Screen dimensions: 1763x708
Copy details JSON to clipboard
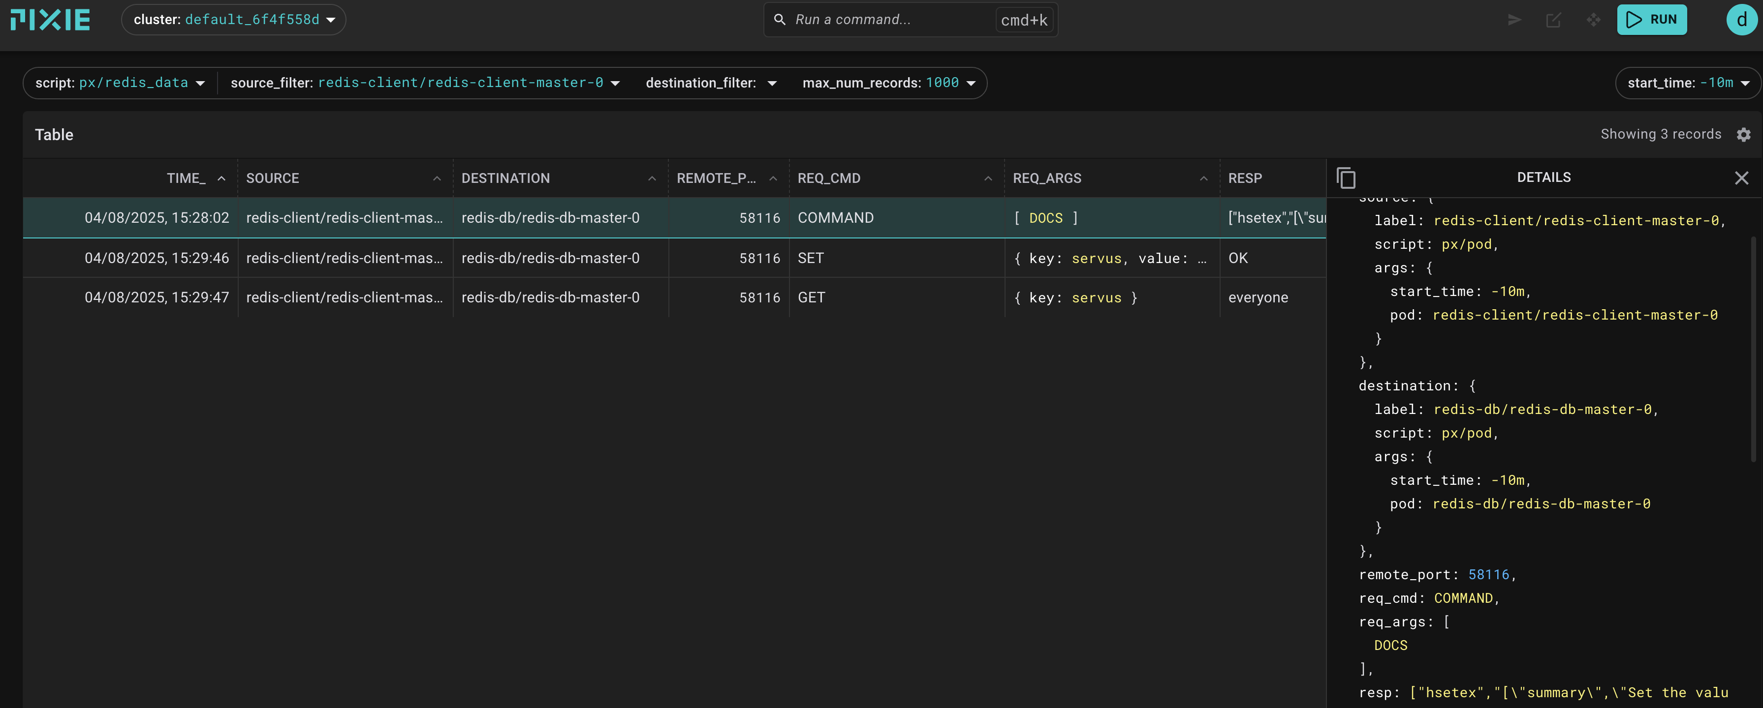pyautogui.click(x=1346, y=177)
